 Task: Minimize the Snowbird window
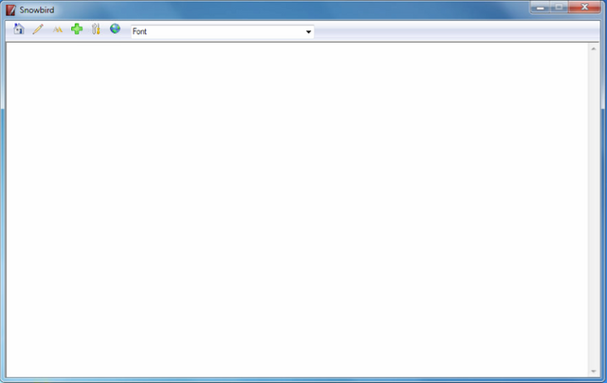540,8
